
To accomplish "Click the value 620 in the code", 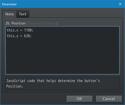I will (x=27, y=36).
